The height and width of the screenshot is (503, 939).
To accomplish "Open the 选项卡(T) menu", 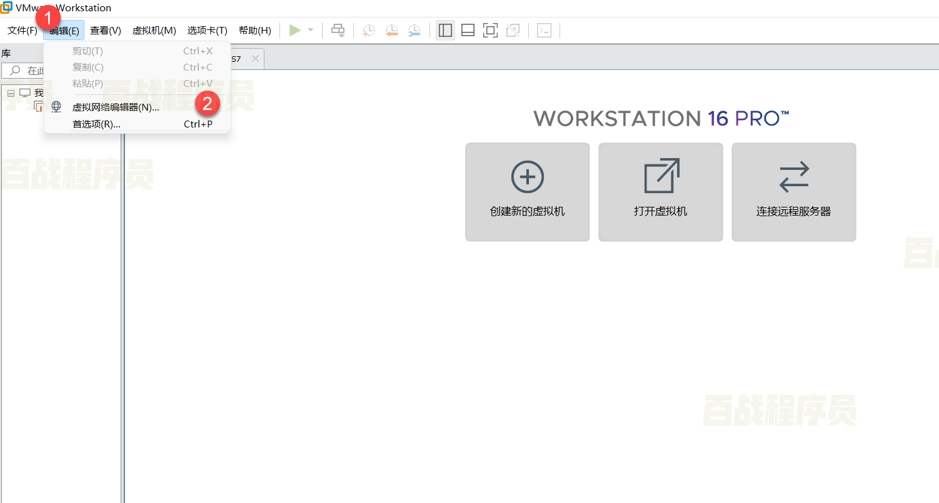I will coord(207,31).
